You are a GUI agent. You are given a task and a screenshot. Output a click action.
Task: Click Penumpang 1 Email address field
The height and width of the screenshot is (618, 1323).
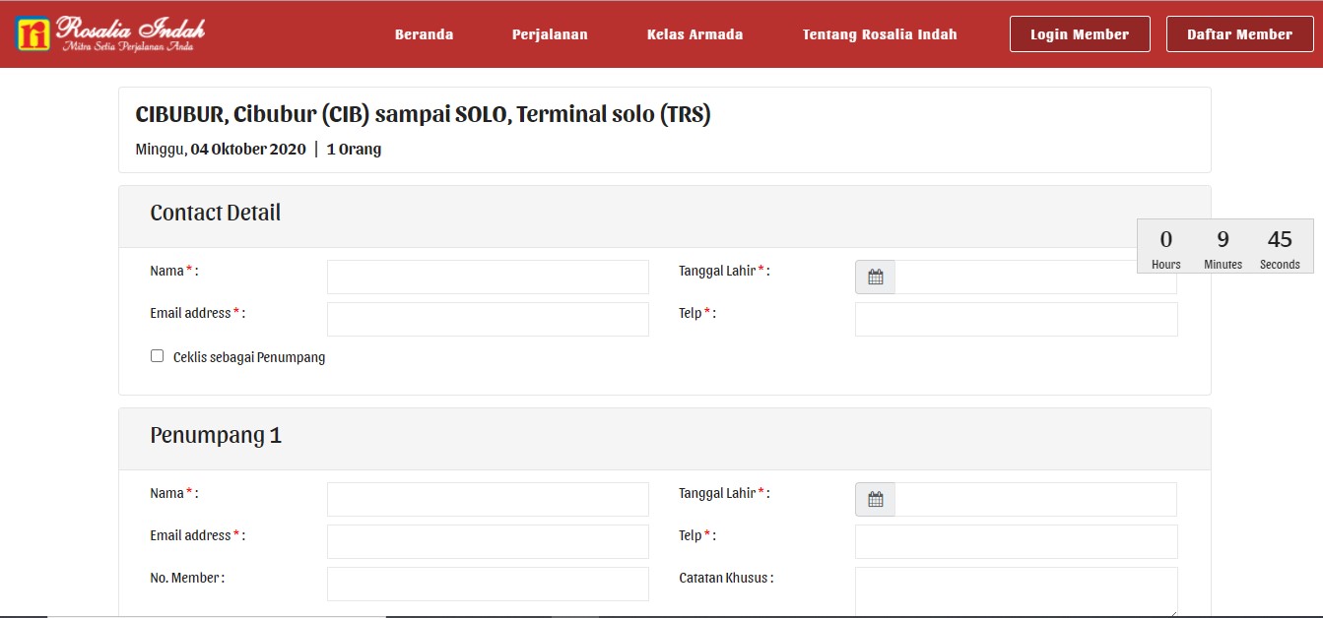(488, 542)
